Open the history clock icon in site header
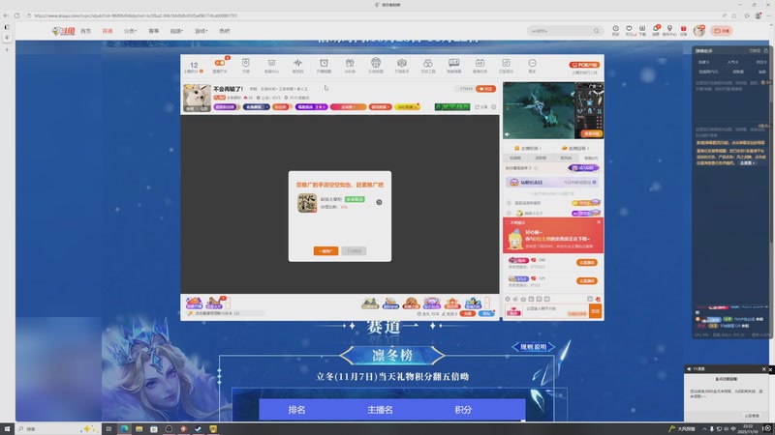Screen dimensions: 775x435 click(x=615, y=31)
